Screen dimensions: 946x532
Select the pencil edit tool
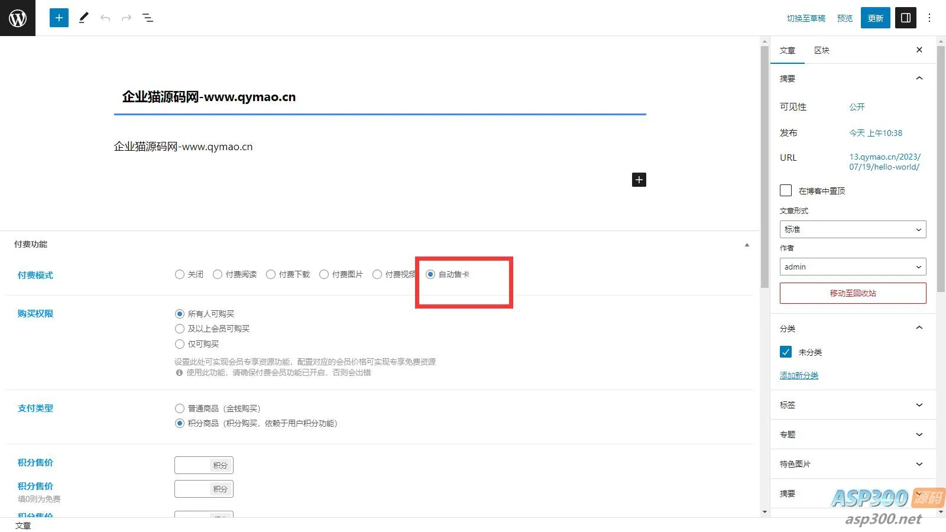pos(83,18)
